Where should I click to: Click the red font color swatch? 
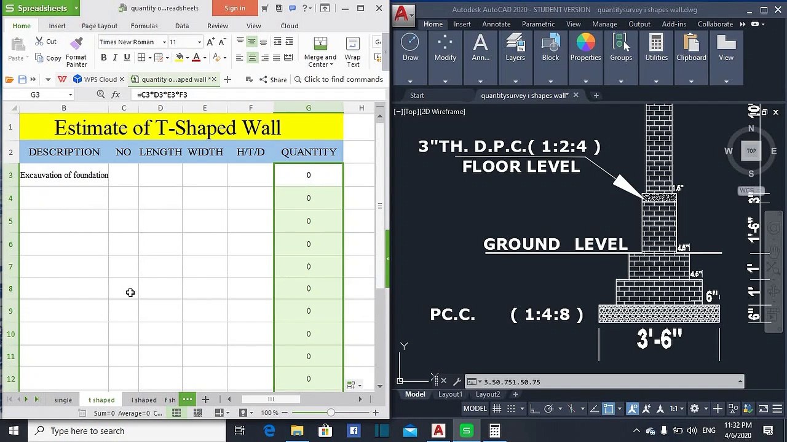coord(197,58)
